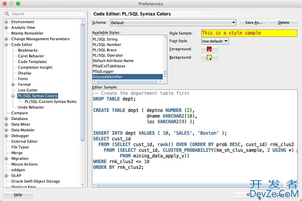This screenshot has height=201, width=302.
Task: Open the Font Style dropdown
Action: tap(215, 41)
